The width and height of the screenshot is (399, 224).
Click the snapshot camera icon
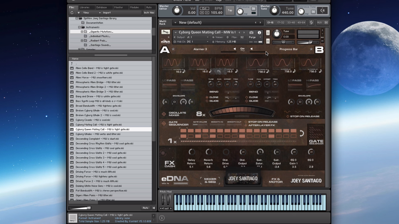(251, 33)
